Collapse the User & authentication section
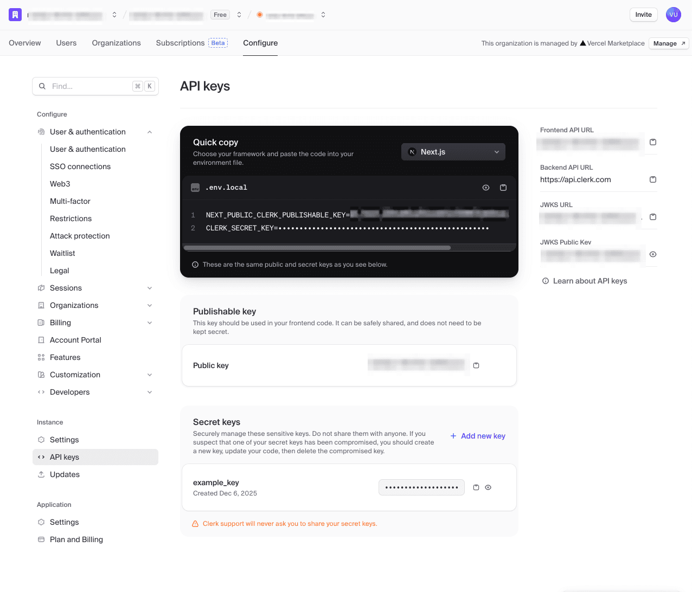Screen dimensions: 692x592 pyautogui.click(x=150, y=132)
